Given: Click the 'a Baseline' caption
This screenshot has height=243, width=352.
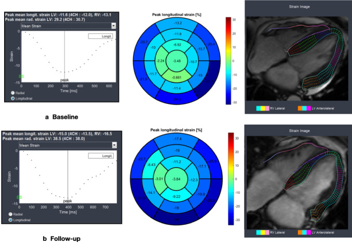Looking at the screenshot, I should coord(62,117).
